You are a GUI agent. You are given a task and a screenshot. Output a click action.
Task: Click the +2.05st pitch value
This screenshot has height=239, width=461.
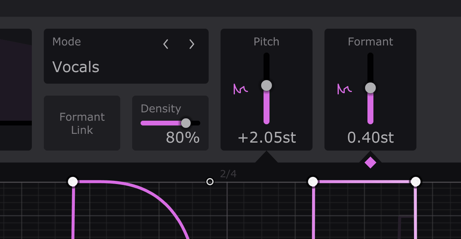click(x=267, y=138)
